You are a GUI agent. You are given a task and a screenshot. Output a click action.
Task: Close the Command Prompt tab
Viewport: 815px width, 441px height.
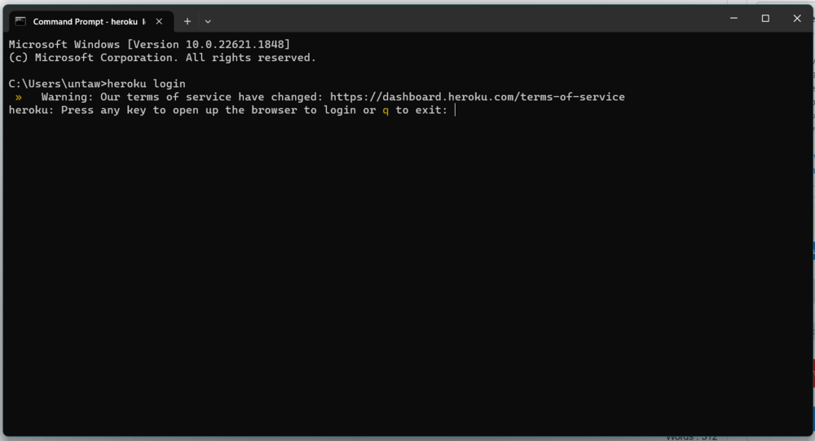160,21
